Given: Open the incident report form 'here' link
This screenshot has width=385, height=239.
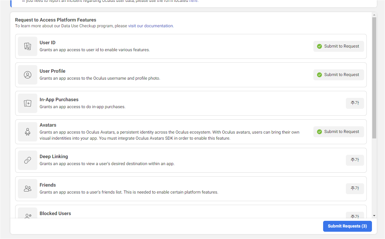Looking at the screenshot, I should (x=194, y=1).
